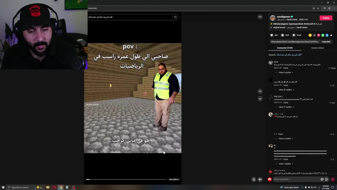Expand View 6 replies under 3-3 comment
Image resolution: width=337 pixels, height=190 pixels.
286,139
